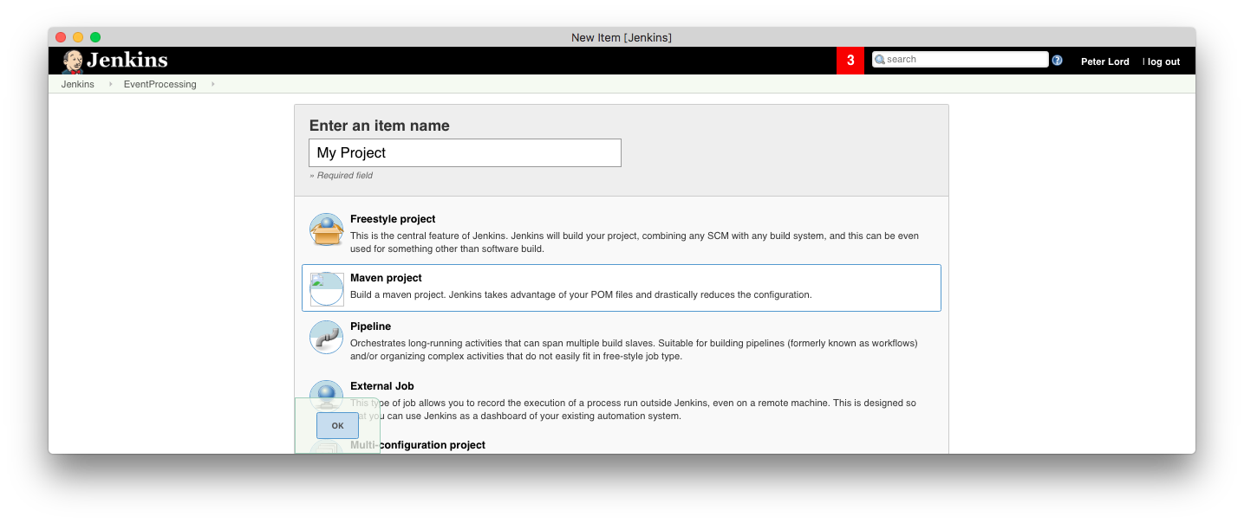Click the Freestyle project description text

click(635, 242)
